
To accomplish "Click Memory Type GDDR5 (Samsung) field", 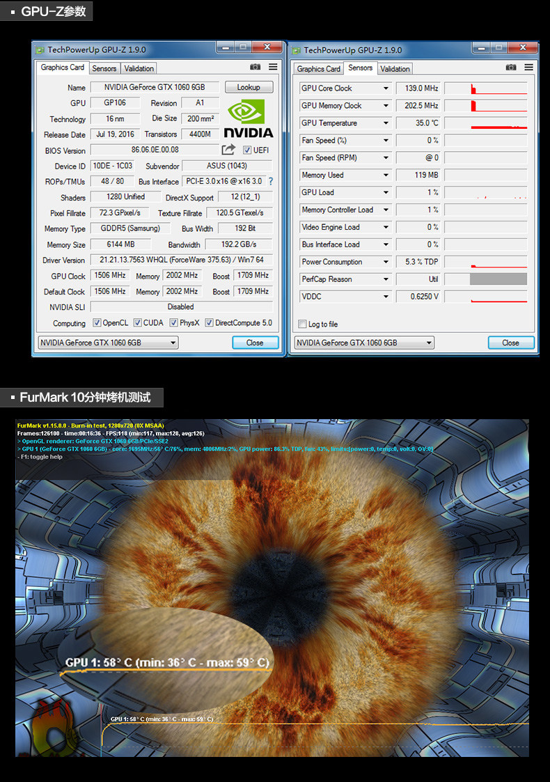I will click(130, 228).
